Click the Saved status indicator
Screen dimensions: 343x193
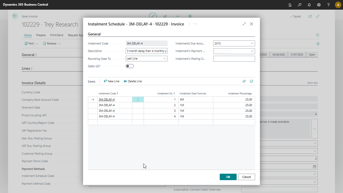click(295, 16)
